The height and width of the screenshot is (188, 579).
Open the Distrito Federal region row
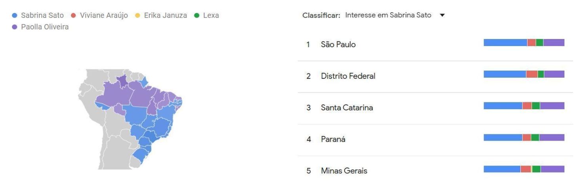pyautogui.click(x=348, y=76)
